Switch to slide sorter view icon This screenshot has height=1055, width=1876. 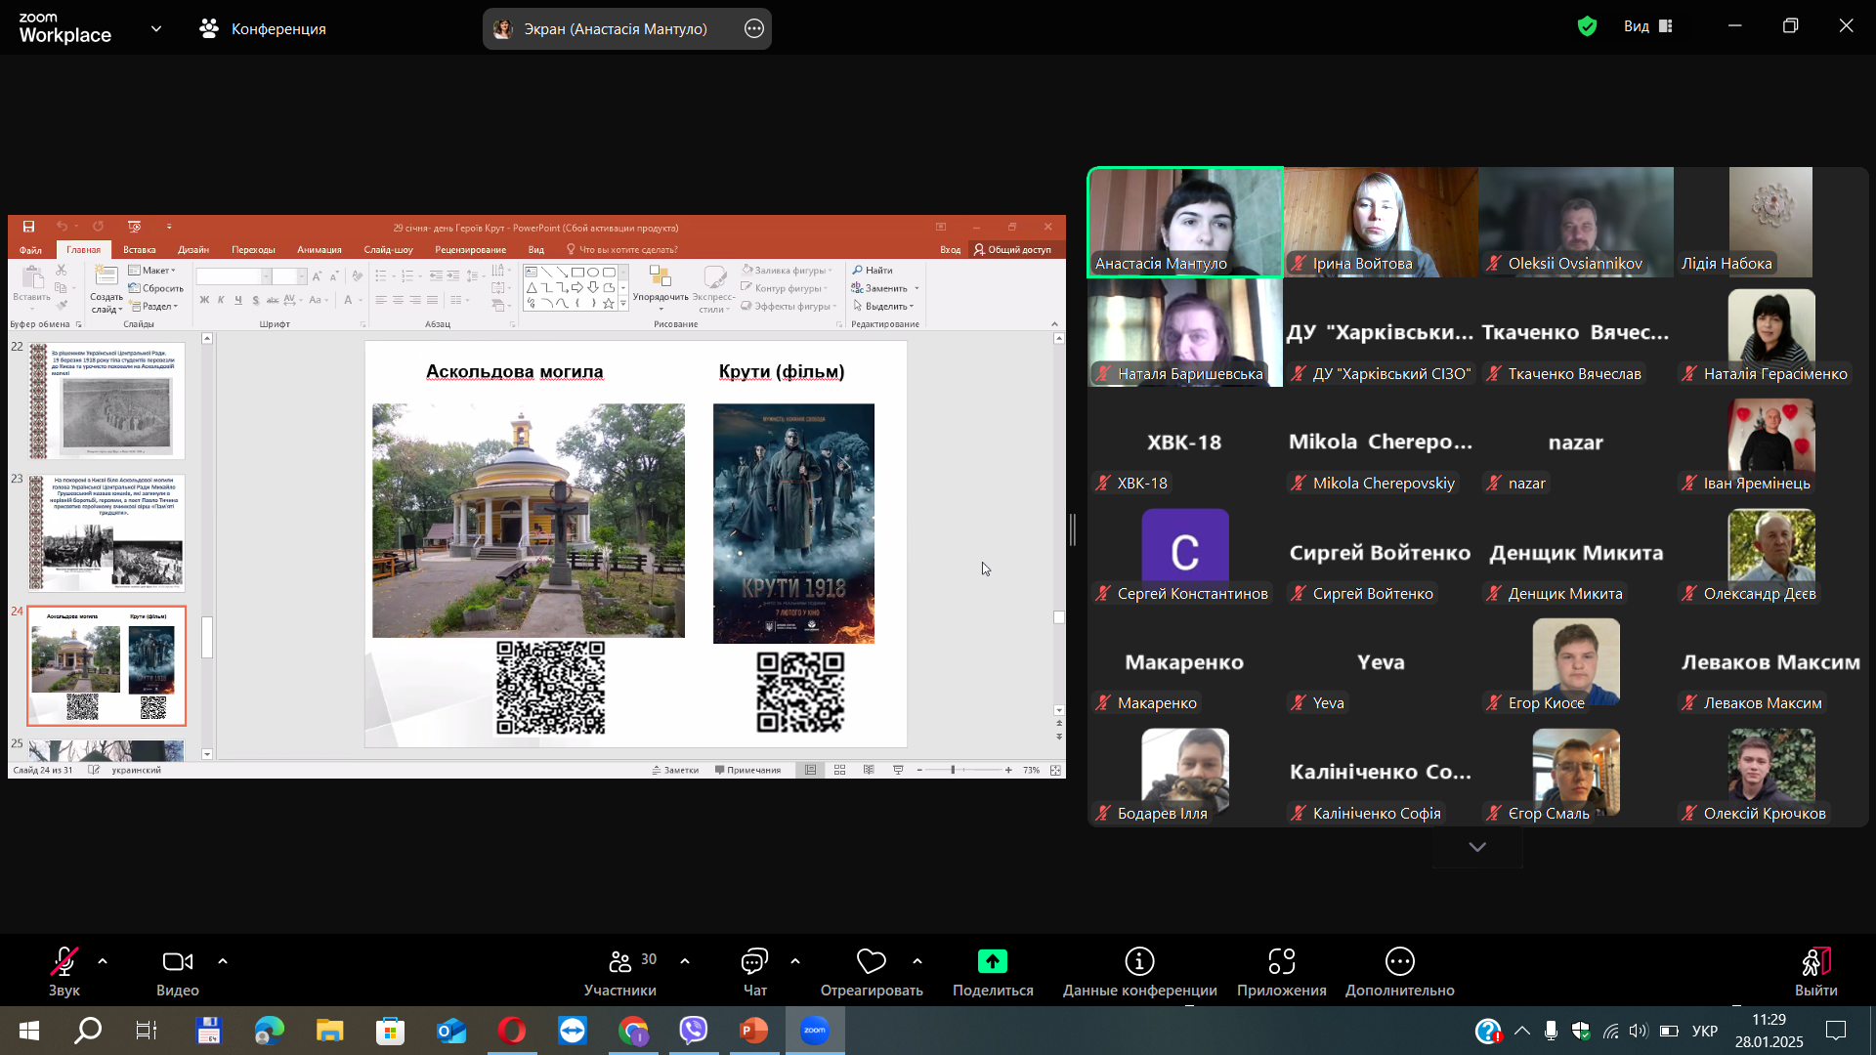coord(839,771)
